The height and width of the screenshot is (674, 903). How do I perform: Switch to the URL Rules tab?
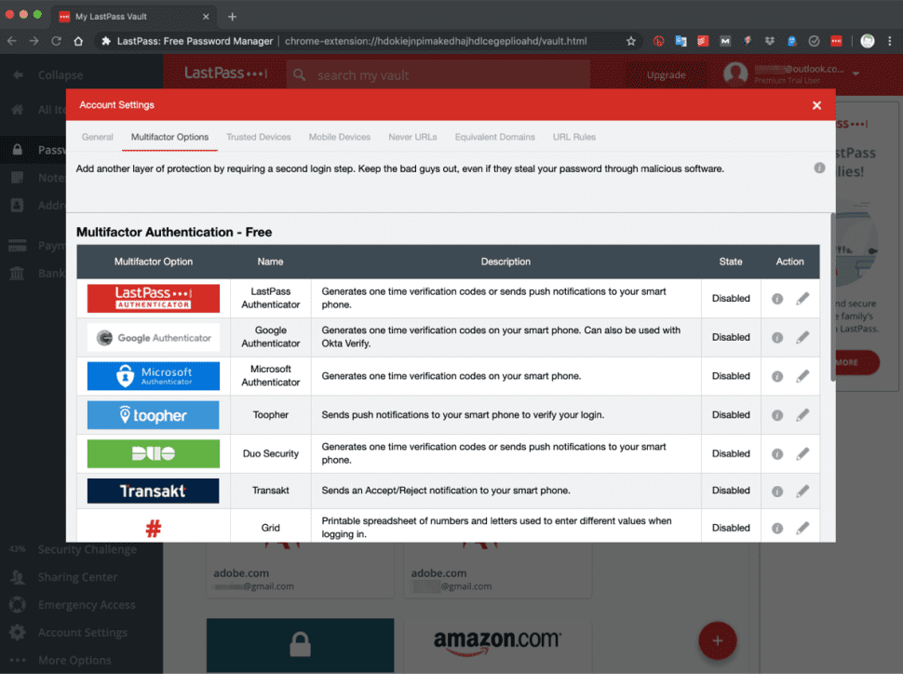(573, 137)
